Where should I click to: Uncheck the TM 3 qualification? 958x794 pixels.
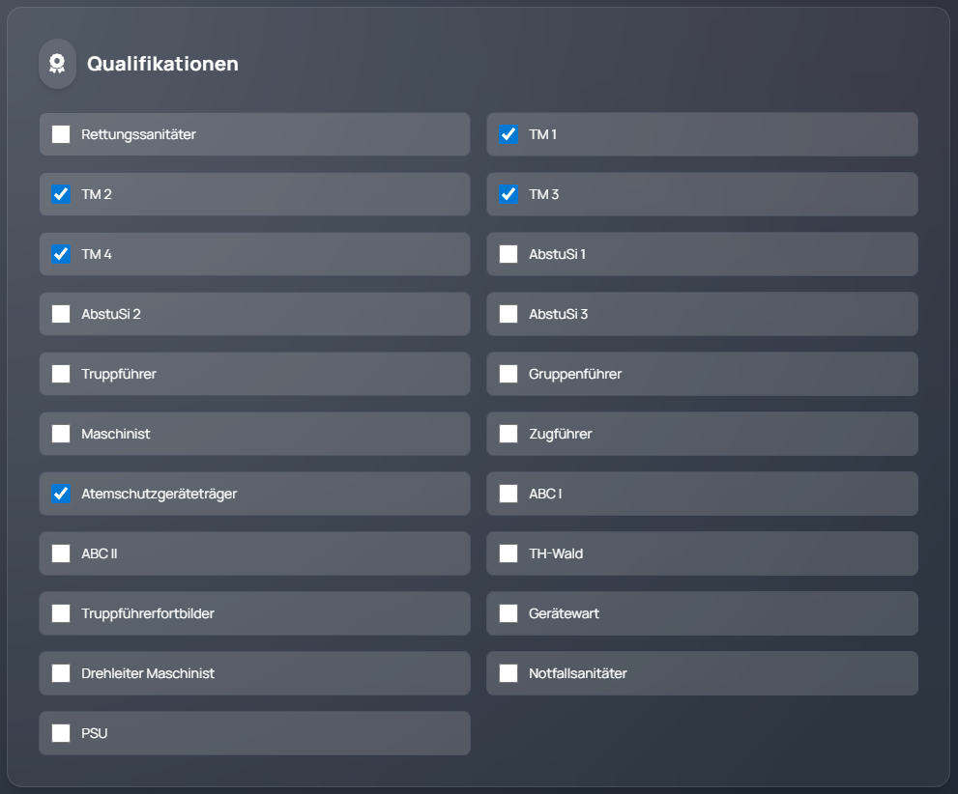[x=508, y=194]
